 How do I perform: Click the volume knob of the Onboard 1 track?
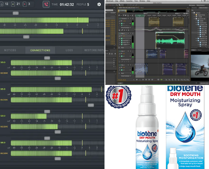[122, 21]
